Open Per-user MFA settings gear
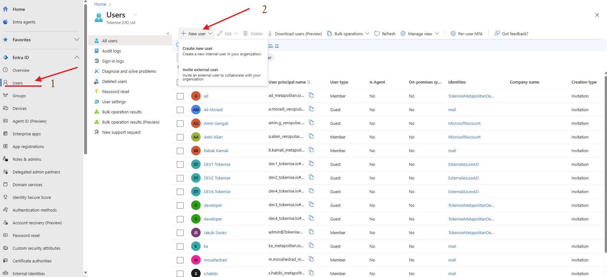The image size is (607, 277). (x=453, y=34)
